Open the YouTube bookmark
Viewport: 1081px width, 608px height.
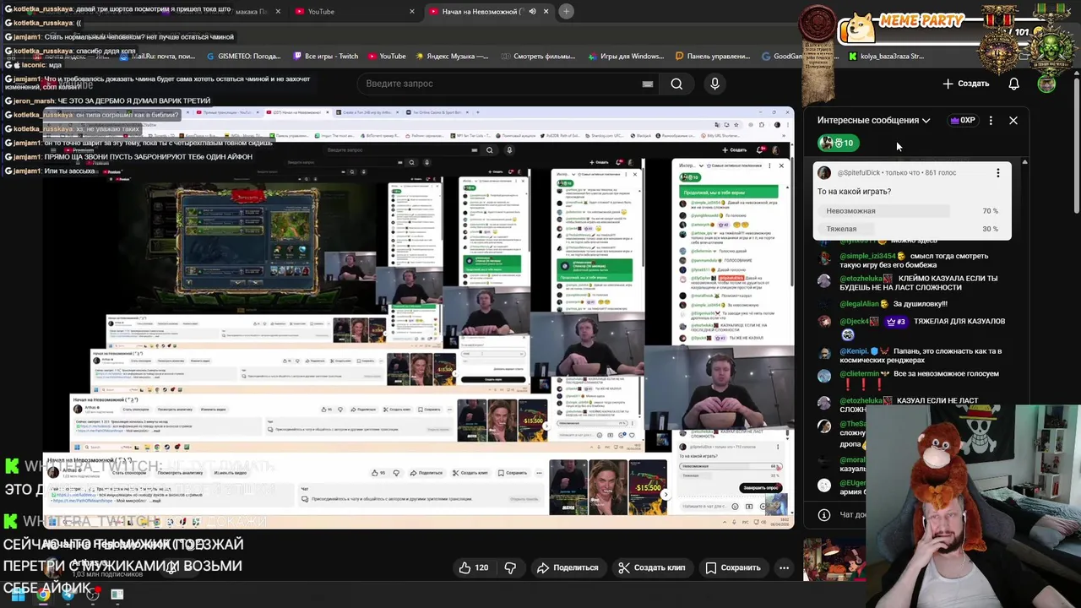[387, 57]
